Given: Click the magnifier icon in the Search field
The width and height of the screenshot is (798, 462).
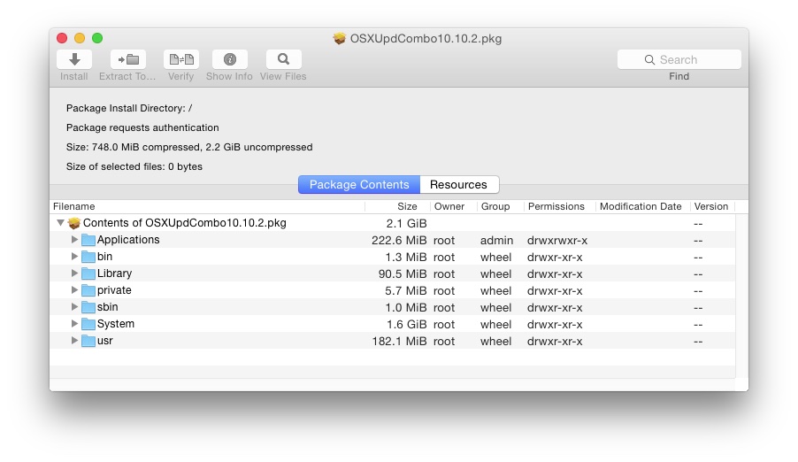Looking at the screenshot, I should coord(649,59).
